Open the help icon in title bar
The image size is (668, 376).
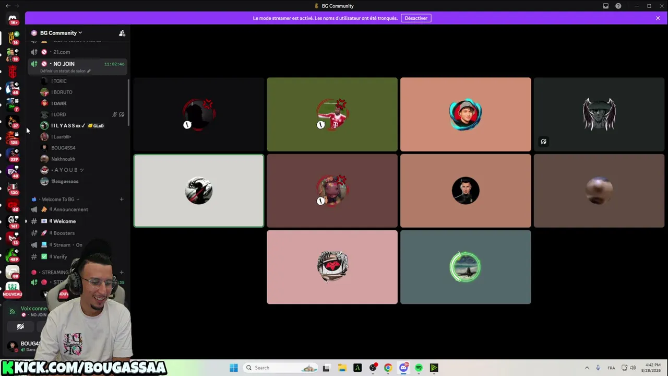click(x=618, y=6)
